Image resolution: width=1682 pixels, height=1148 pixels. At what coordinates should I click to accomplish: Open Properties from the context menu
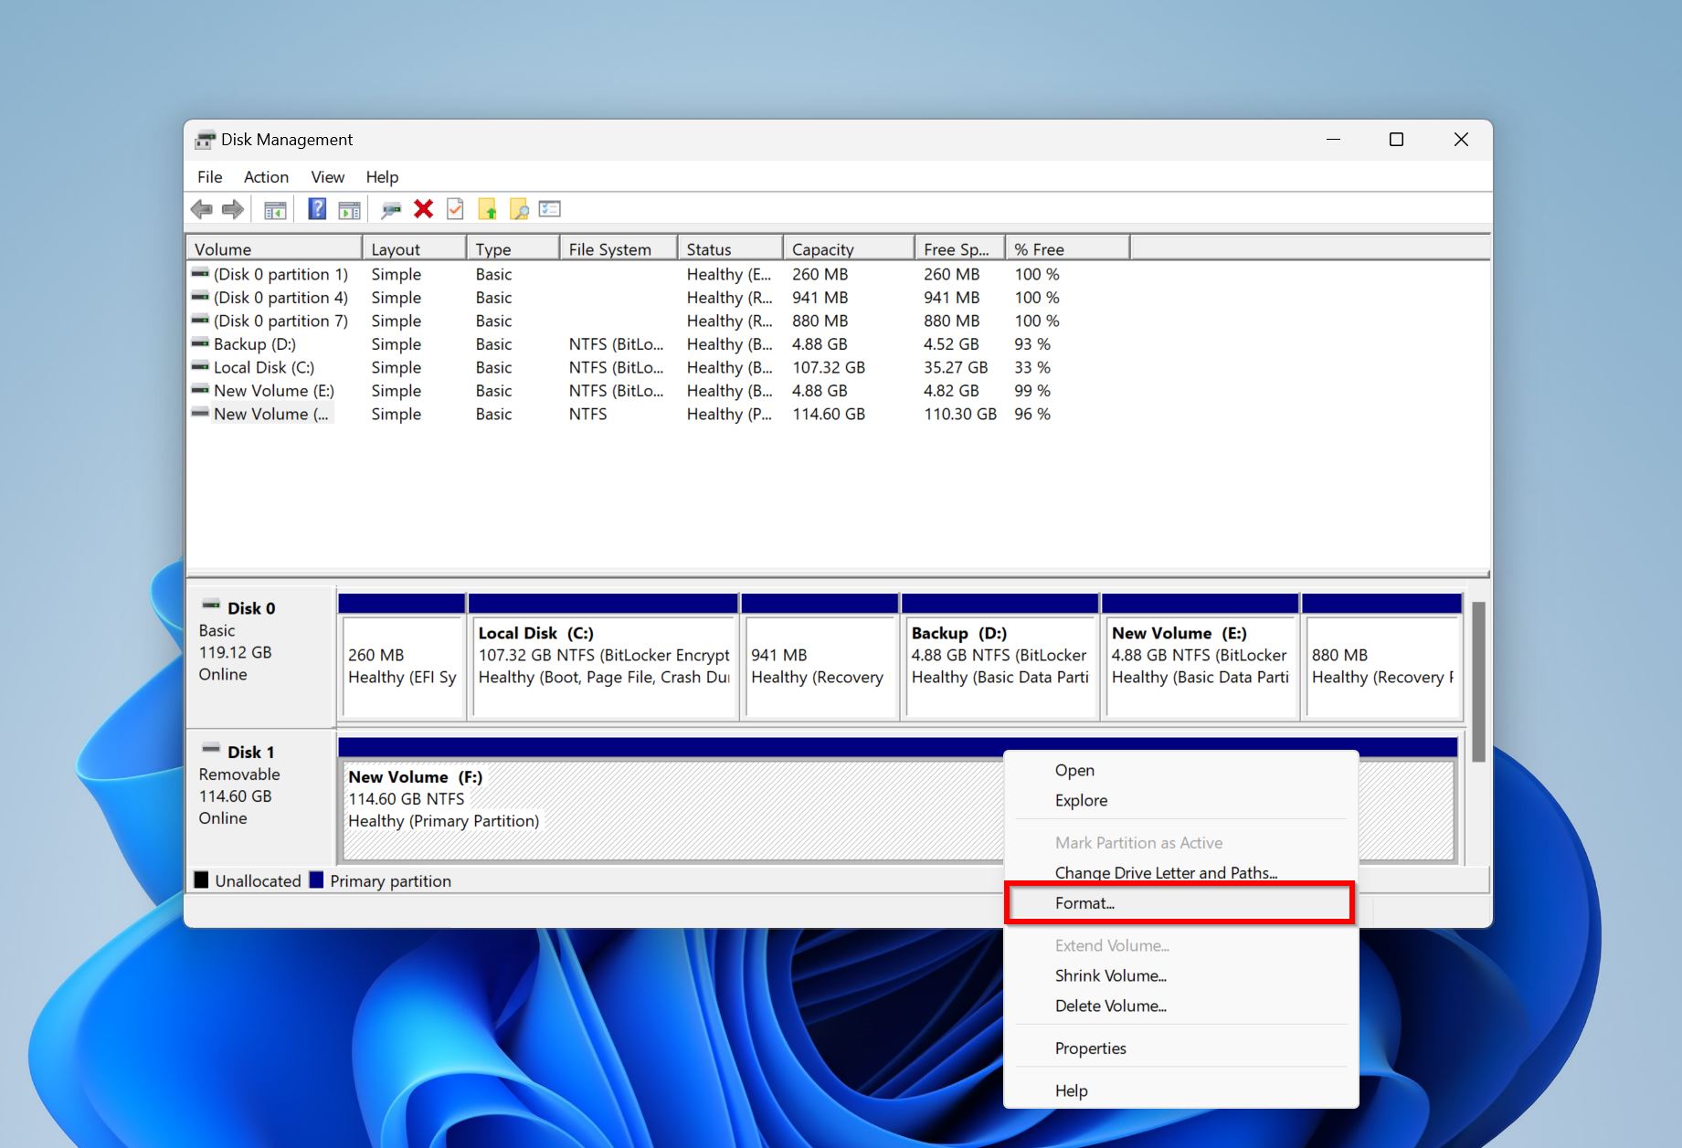click(1090, 1048)
